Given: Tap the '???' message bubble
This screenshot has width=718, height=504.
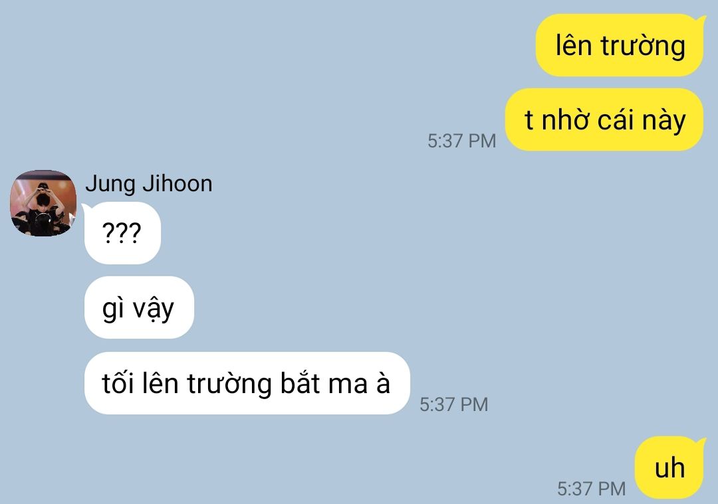Looking at the screenshot, I should pos(122,233).
